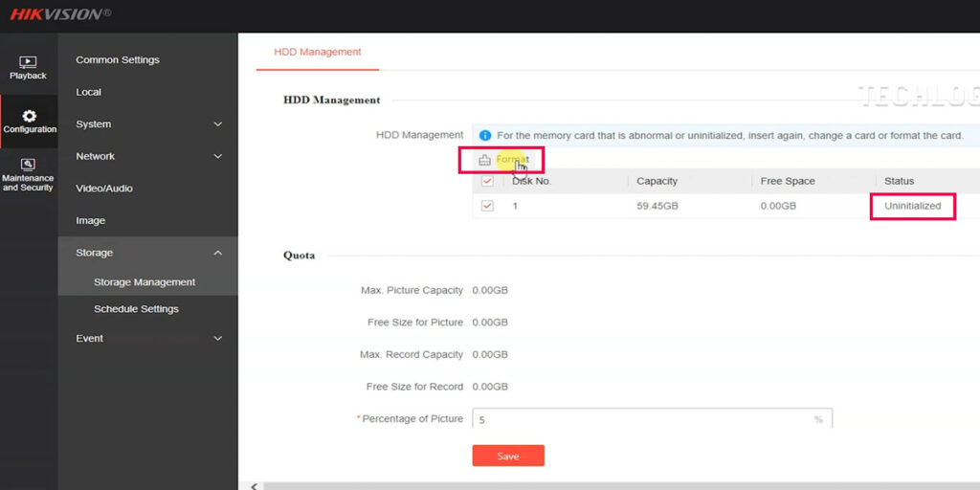Image resolution: width=980 pixels, height=490 pixels.
Task: Collapse the Storage menu section
Action: tap(217, 253)
